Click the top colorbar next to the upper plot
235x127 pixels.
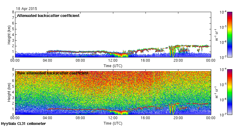tap(230, 34)
